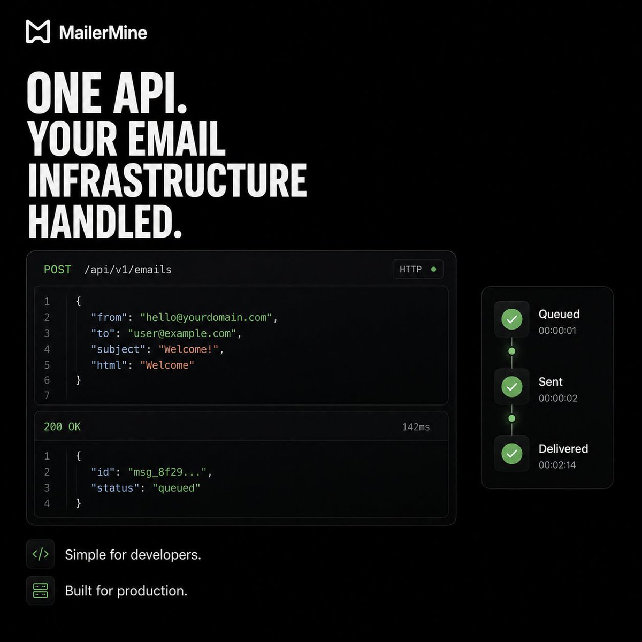Click the "msg_8f29..." id value
The height and width of the screenshot is (642, 642).
click(167, 472)
